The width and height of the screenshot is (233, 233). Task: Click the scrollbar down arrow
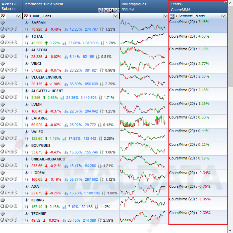[x=230, y=230]
